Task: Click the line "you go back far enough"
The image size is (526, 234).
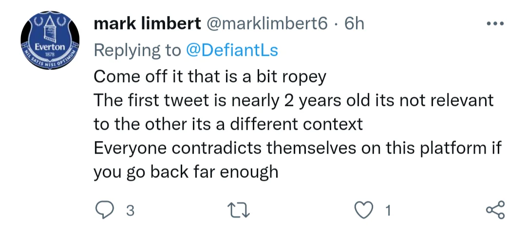Action: [x=186, y=172]
